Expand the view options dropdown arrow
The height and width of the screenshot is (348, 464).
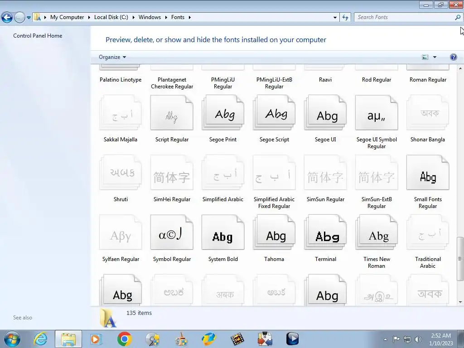(435, 57)
